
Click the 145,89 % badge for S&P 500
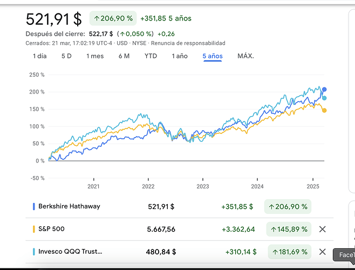[x=289, y=229]
